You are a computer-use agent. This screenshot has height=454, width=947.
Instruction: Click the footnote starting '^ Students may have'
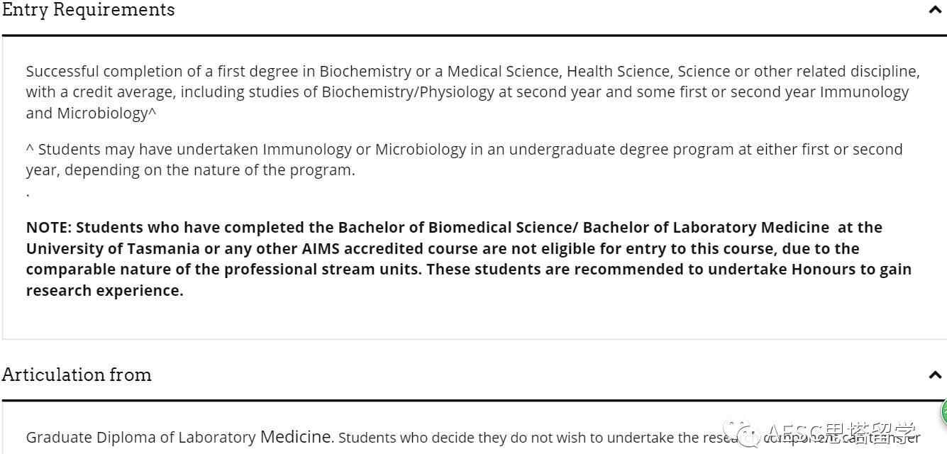(464, 160)
